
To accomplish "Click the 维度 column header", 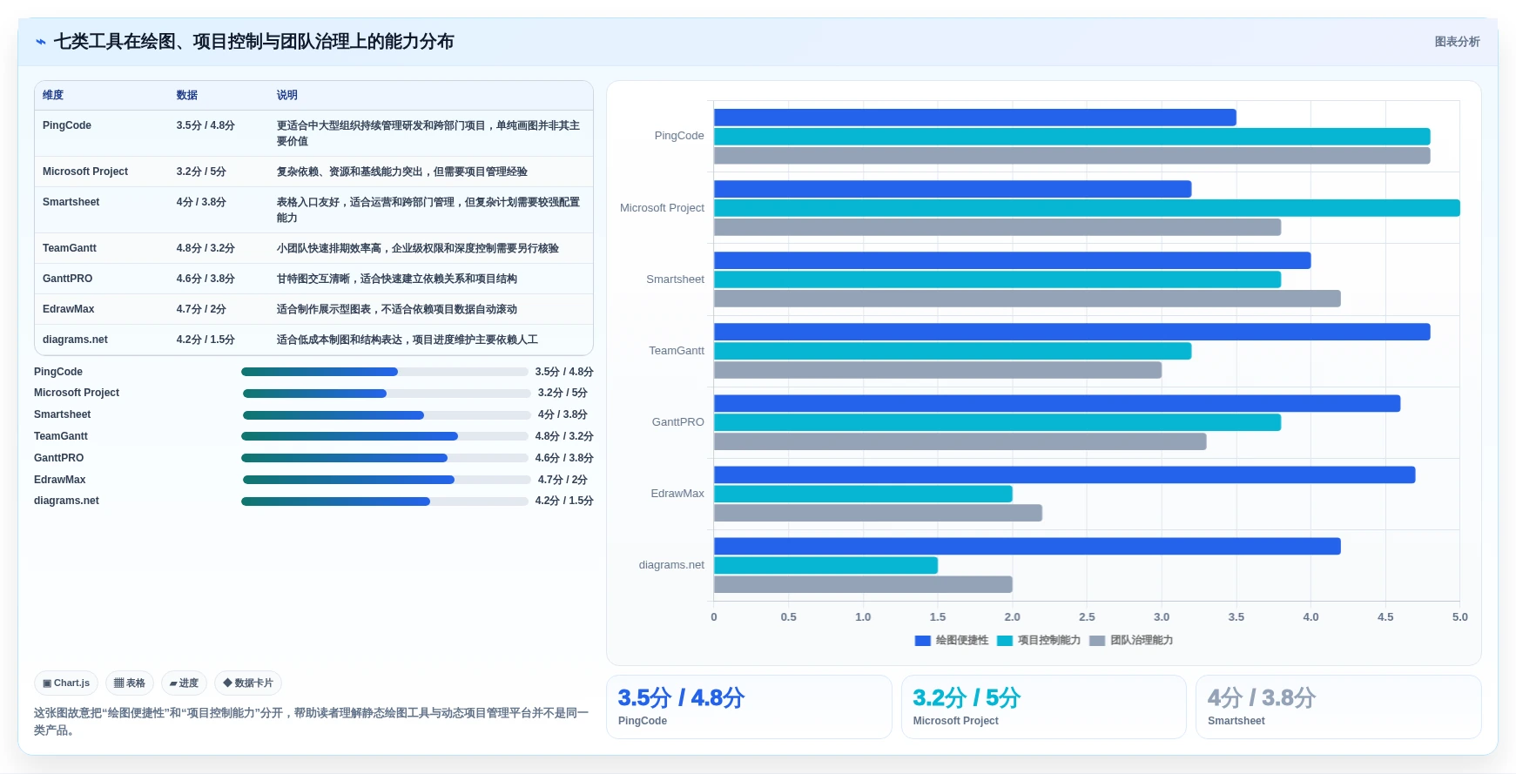I will click(x=53, y=95).
